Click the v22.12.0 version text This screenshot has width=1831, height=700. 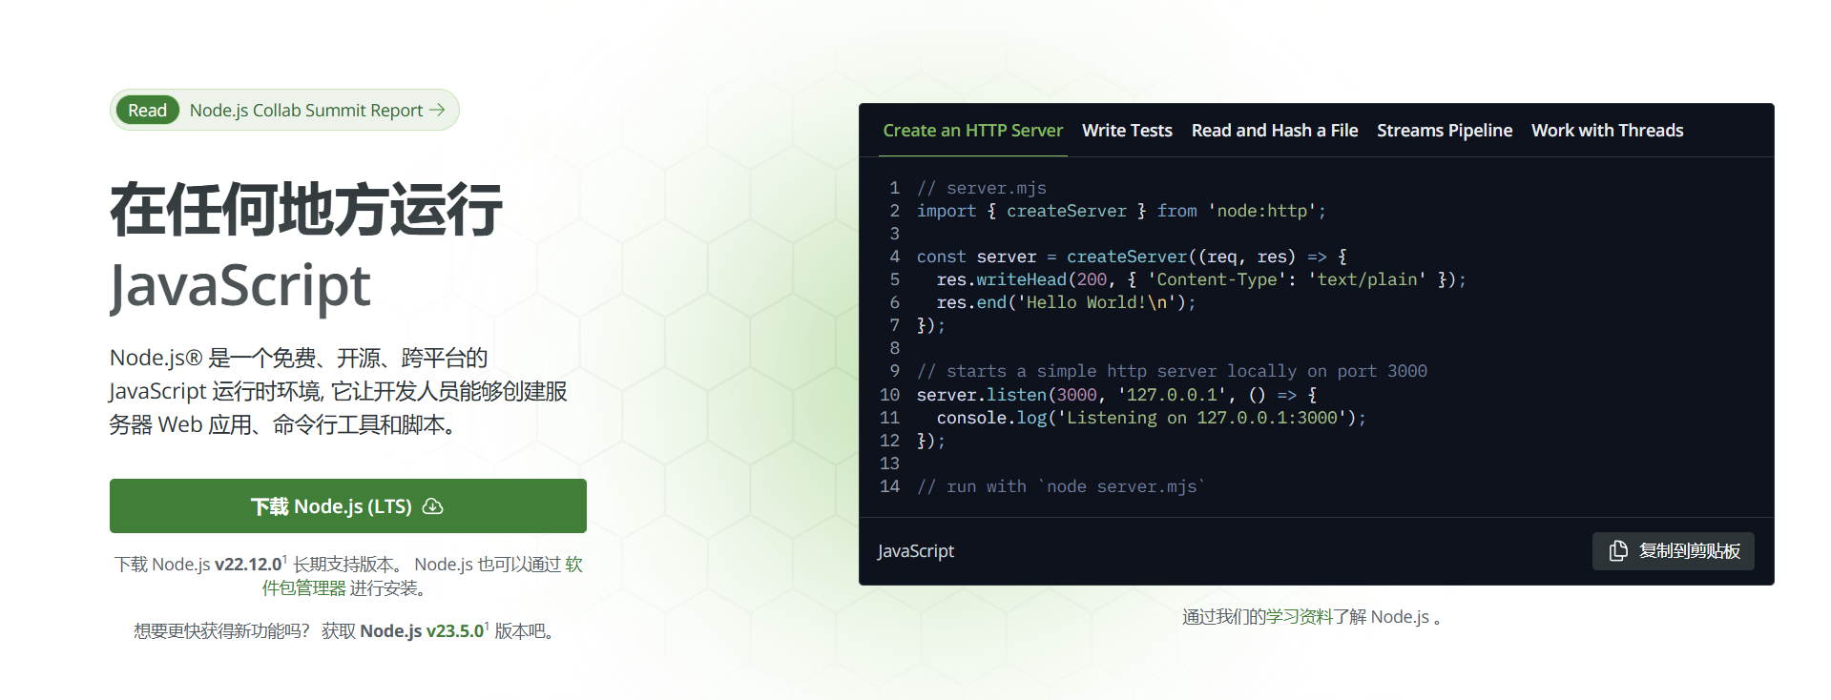tap(249, 565)
